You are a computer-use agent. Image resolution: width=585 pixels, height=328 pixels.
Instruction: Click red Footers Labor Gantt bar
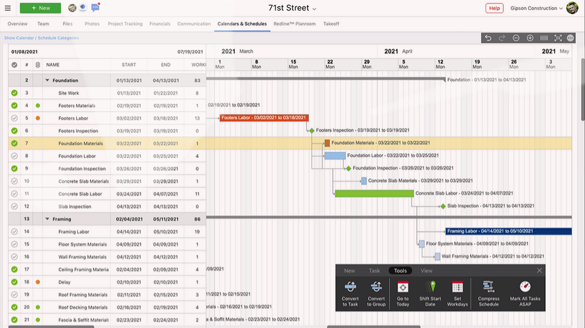pyautogui.click(x=264, y=118)
